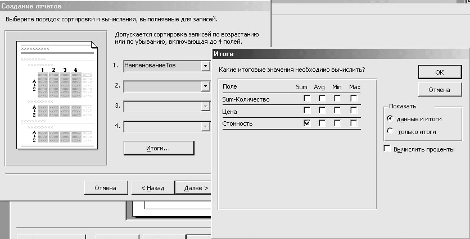Open second sort field dropdown arrow
470x239 pixels.
[205, 86]
